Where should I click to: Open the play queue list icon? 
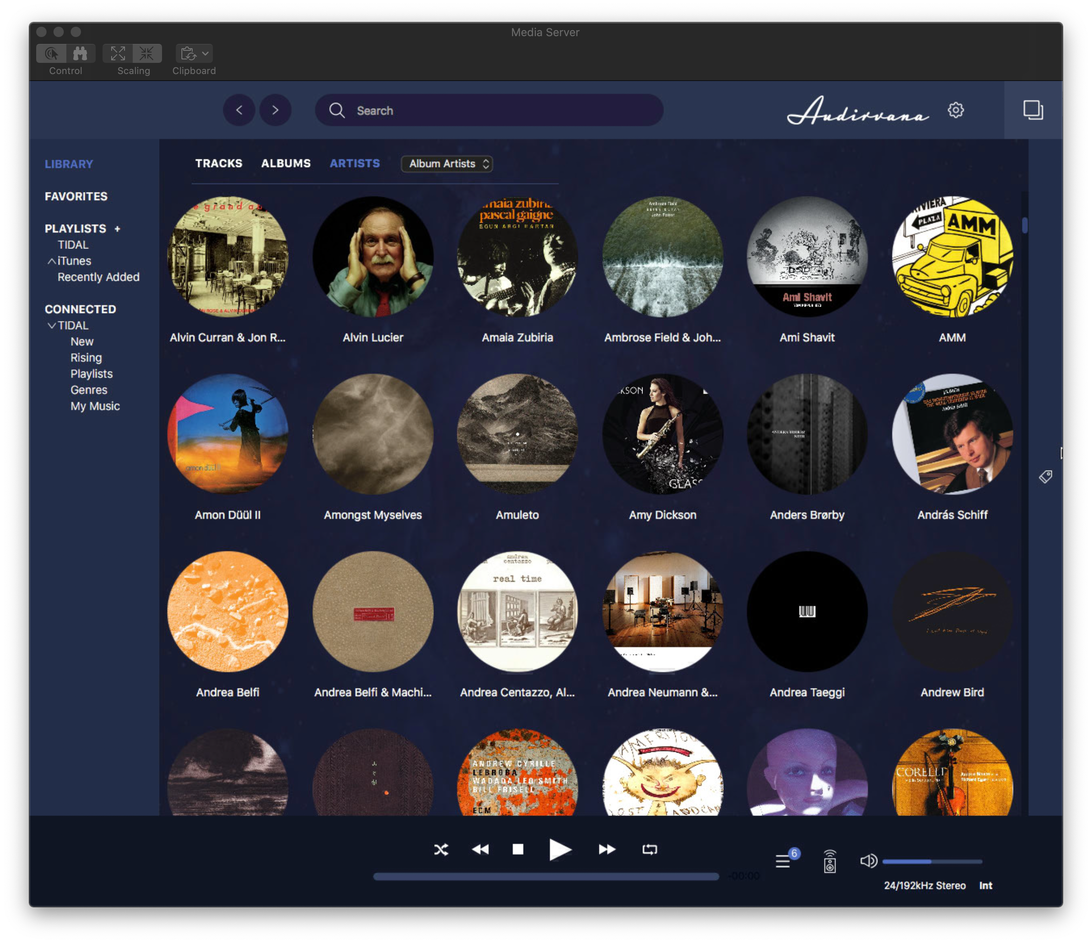click(783, 861)
